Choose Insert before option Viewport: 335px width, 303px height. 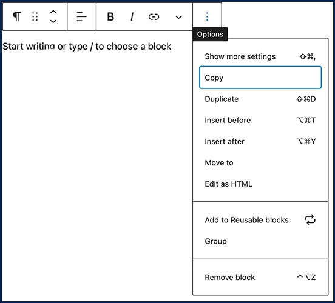260,120
